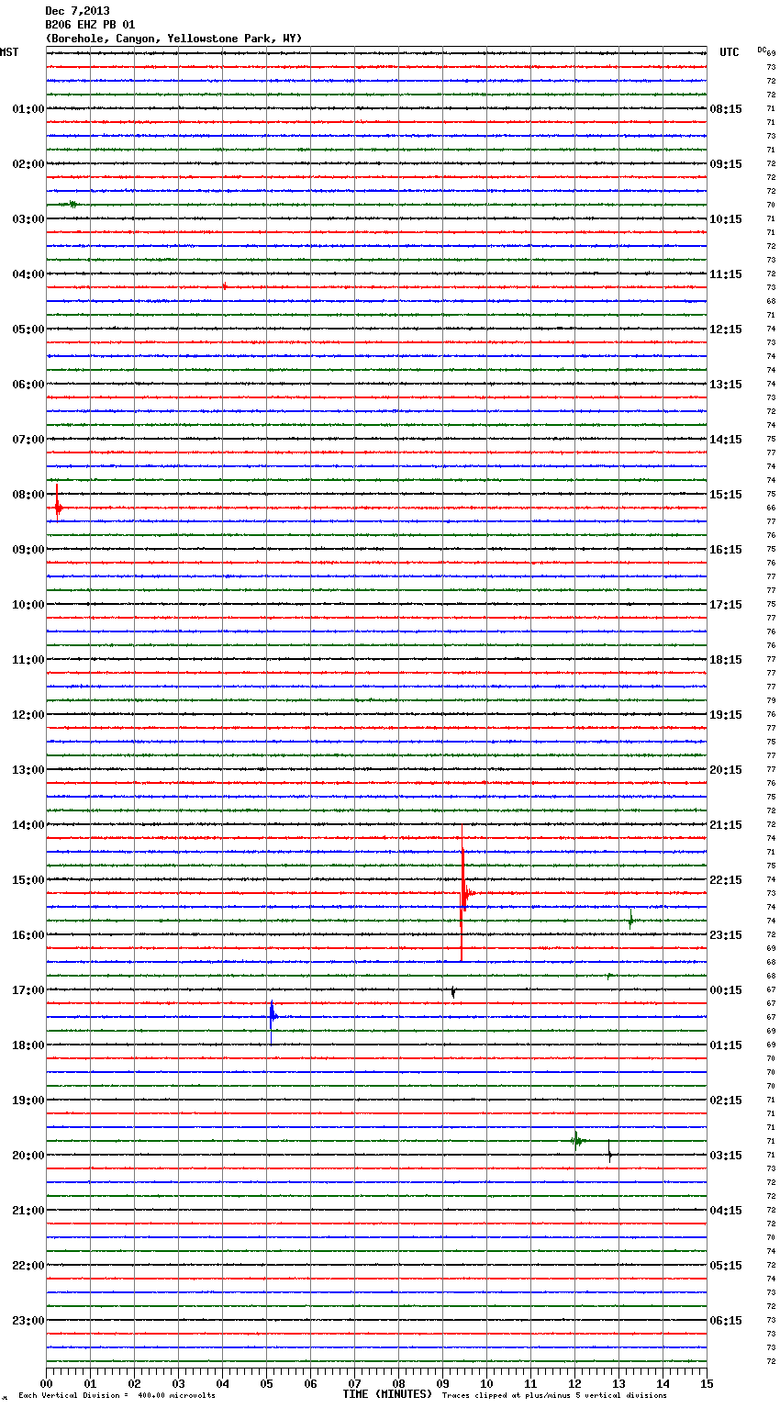Click the 22:15 UTC time label
The image size is (780, 1408).
coord(726,880)
